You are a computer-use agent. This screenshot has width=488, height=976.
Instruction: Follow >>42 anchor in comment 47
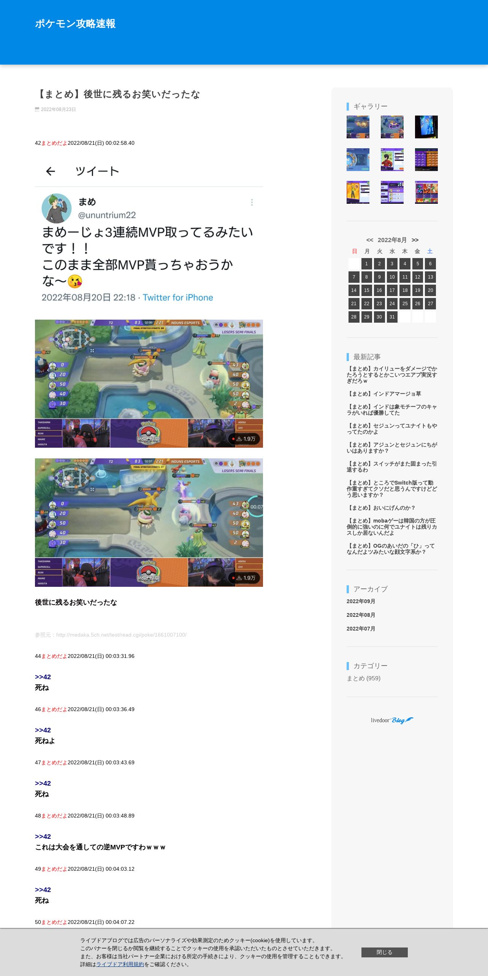(43, 783)
